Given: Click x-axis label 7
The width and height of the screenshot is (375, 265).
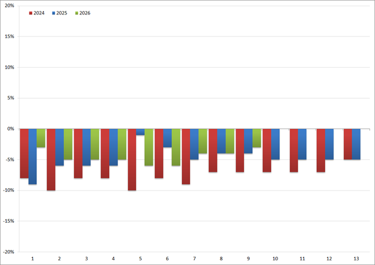Looking at the screenshot, I should 194,259.
